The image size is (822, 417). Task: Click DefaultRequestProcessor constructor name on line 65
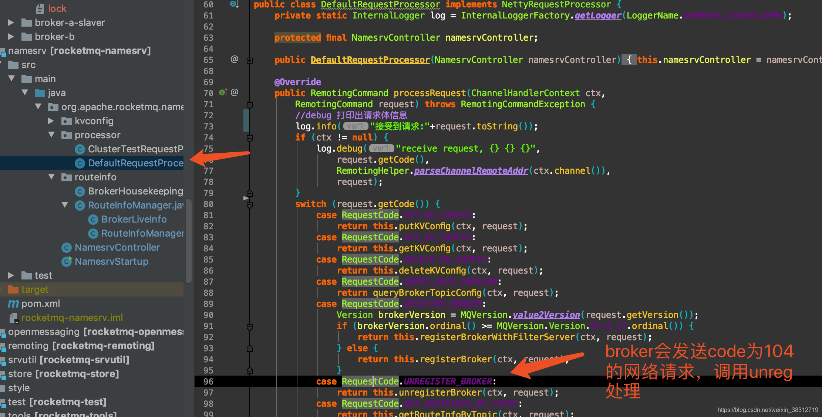coord(370,60)
